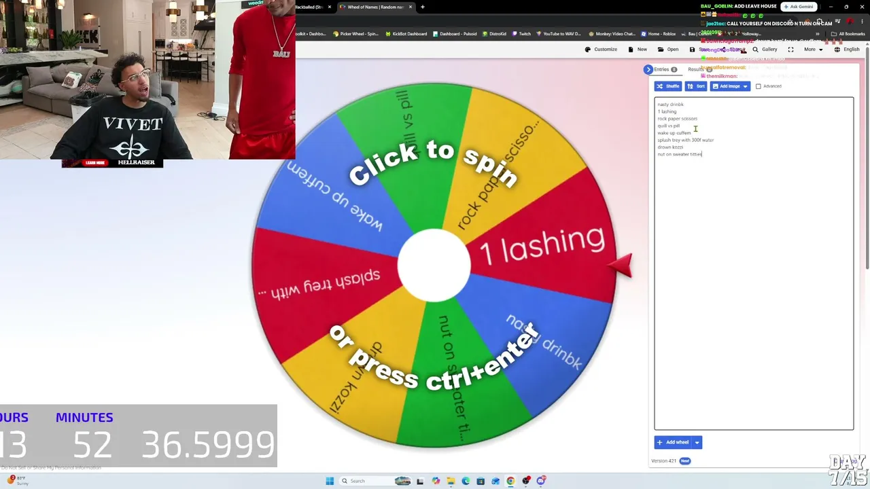Open a saved wheel
This screenshot has height=489, width=870.
click(673, 50)
